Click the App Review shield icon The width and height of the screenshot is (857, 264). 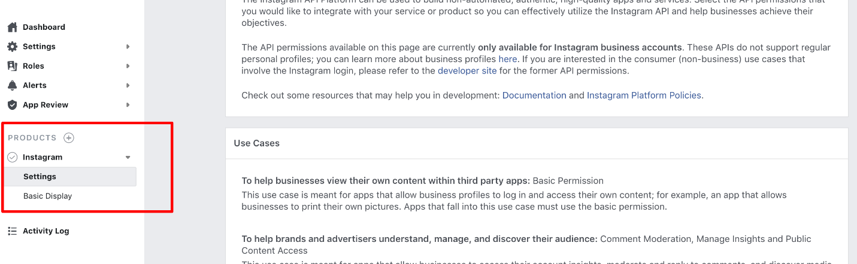(x=12, y=105)
